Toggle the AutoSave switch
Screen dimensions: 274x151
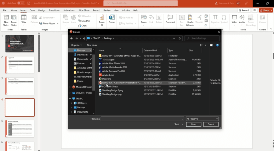(x=21, y=3)
